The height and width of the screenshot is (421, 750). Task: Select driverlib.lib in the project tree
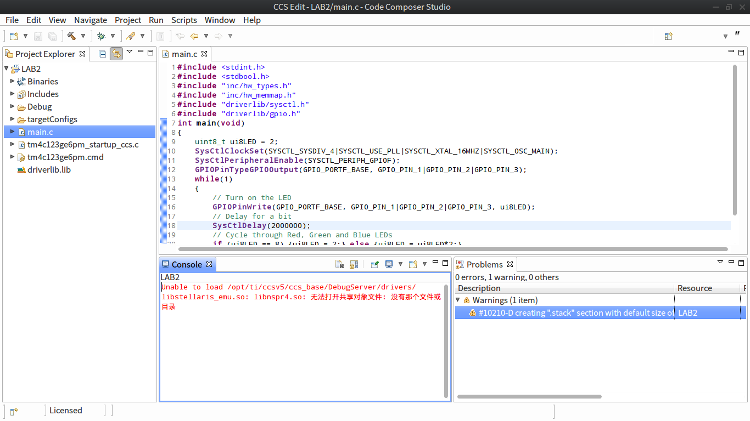pyautogui.click(x=49, y=169)
